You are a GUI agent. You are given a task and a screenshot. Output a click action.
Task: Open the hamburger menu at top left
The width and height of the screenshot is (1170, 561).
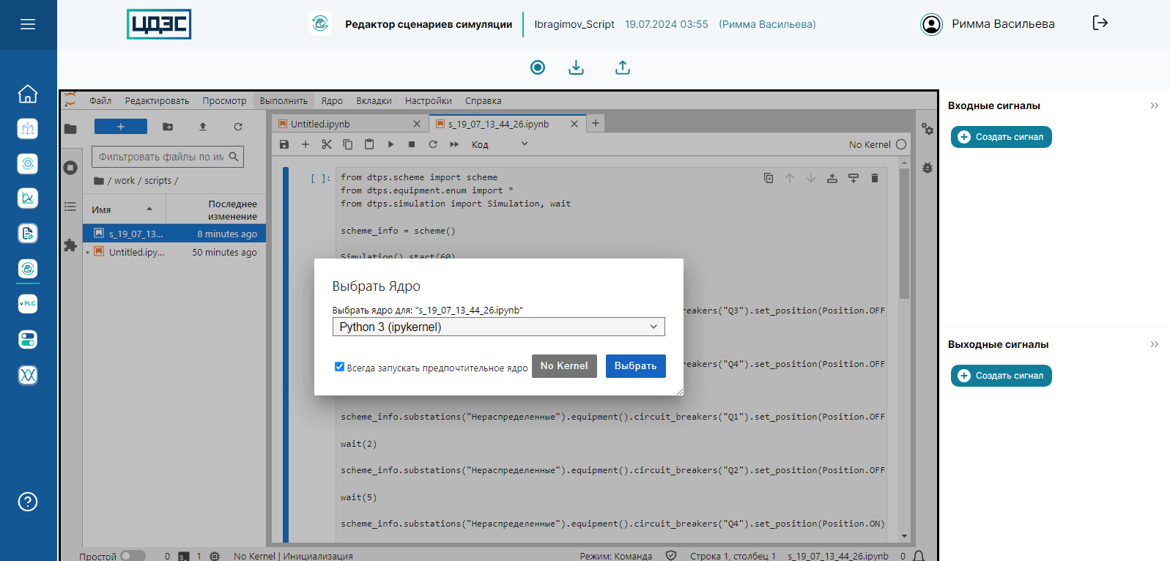click(28, 24)
